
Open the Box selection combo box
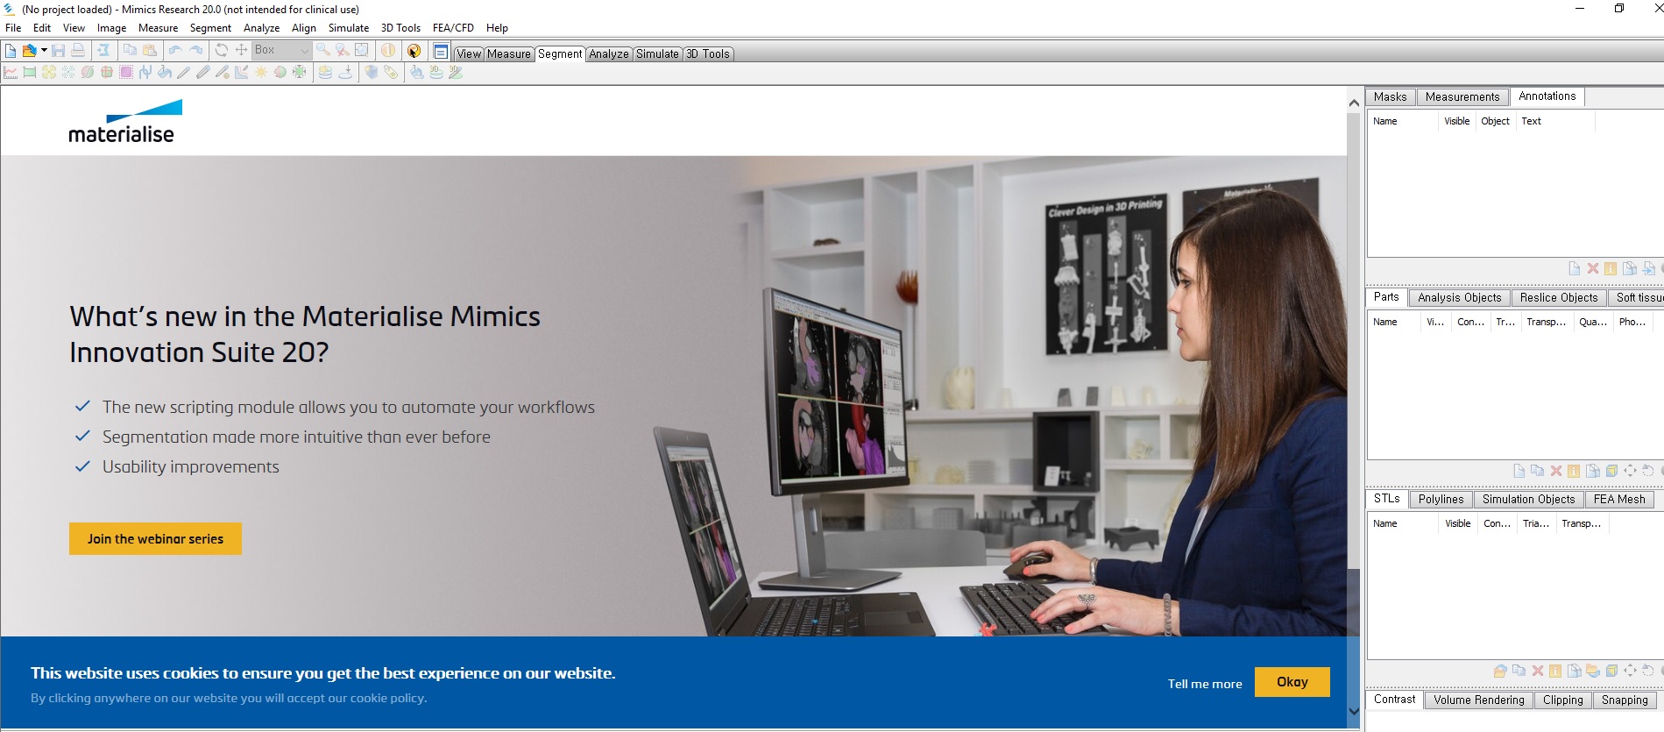point(281,51)
